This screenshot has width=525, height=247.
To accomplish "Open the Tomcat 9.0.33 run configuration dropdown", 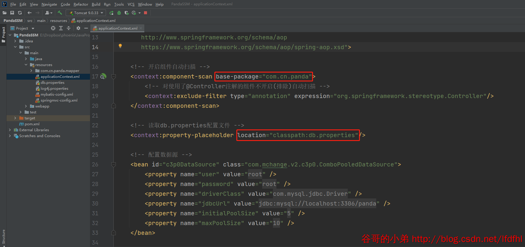I will pyautogui.click(x=86, y=13).
